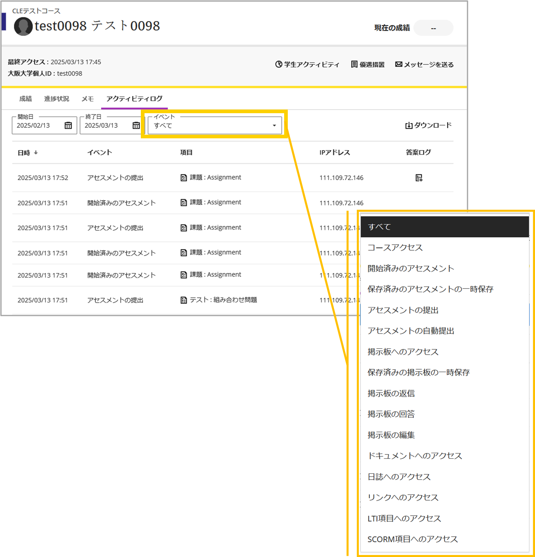Choose 日誌へのアクセス option
The image size is (535, 557).
[445, 477]
